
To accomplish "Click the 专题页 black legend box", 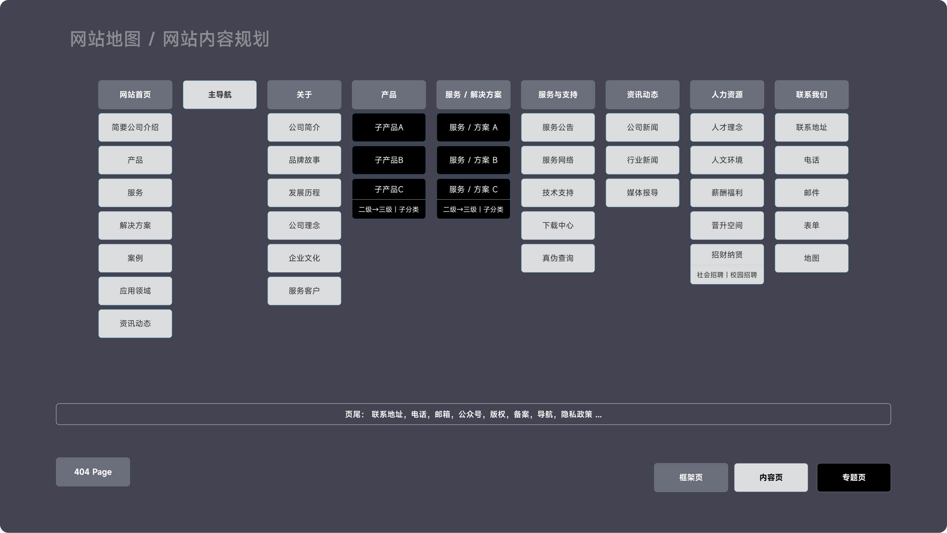I will pos(853,477).
